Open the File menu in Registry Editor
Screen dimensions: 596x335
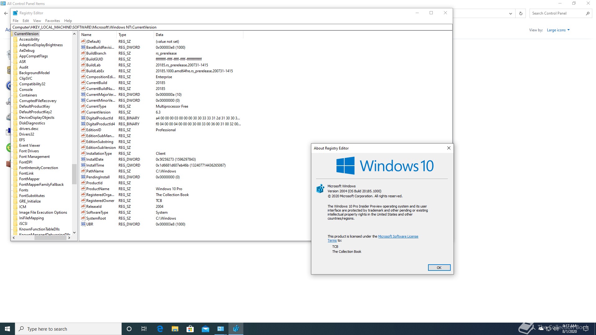[x=16, y=21]
